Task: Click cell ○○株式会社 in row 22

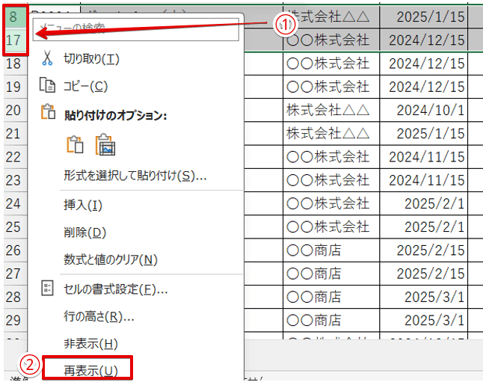Action: pos(331,157)
